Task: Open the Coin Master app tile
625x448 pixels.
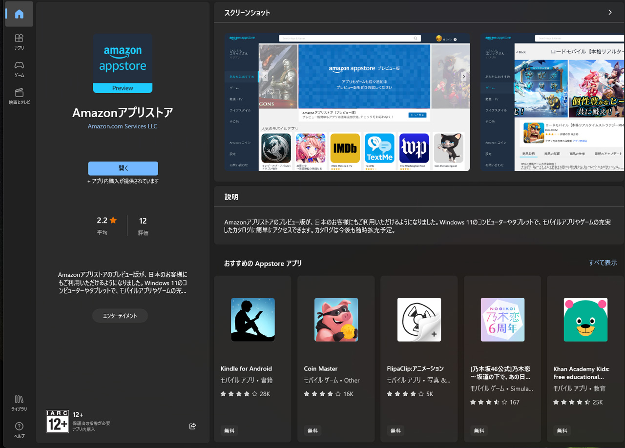Action: pyautogui.click(x=336, y=359)
